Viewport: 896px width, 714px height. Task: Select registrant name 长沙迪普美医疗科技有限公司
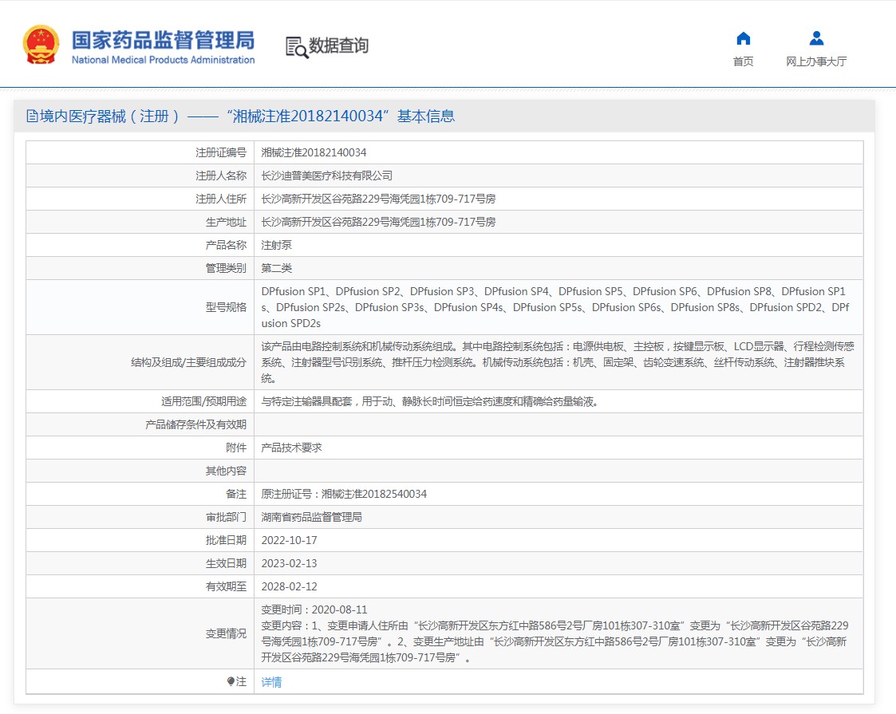tap(327, 176)
